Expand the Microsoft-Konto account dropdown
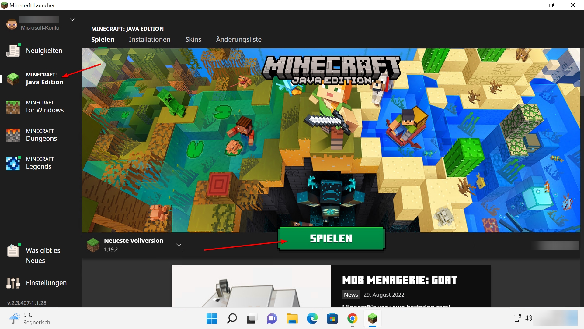Screen dimensions: 584x329 (72, 20)
